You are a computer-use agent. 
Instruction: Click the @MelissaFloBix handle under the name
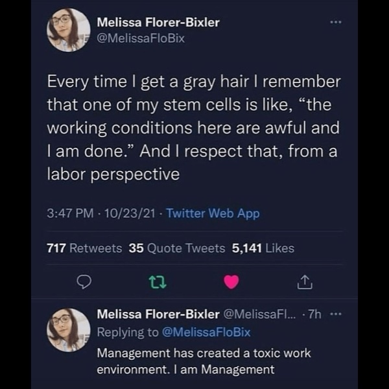point(141,38)
